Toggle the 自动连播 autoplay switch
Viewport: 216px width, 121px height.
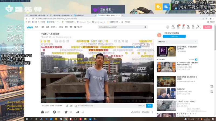point(196,59)
